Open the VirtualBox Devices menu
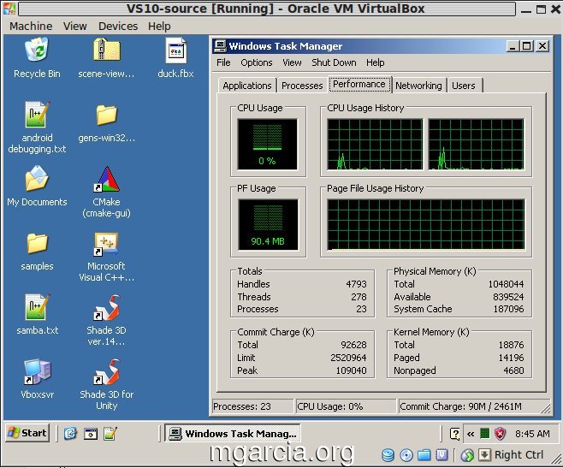This screenshot has width=563, height=468. point(118,27)
